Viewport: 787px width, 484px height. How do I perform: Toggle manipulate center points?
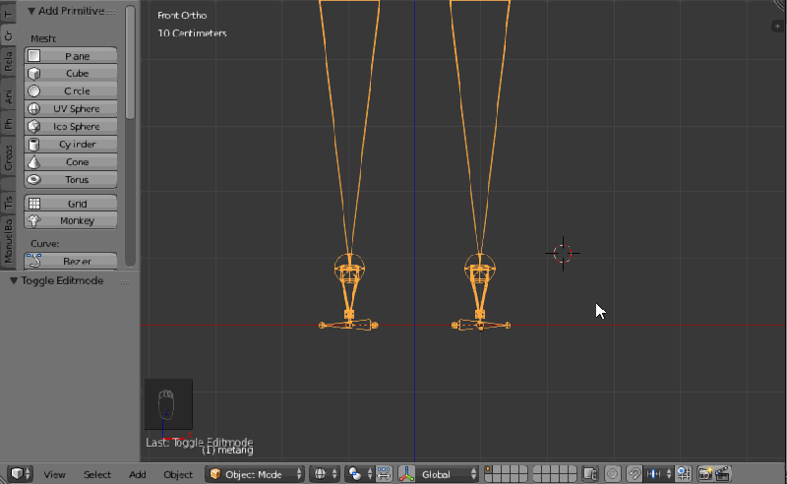[384, 474]
